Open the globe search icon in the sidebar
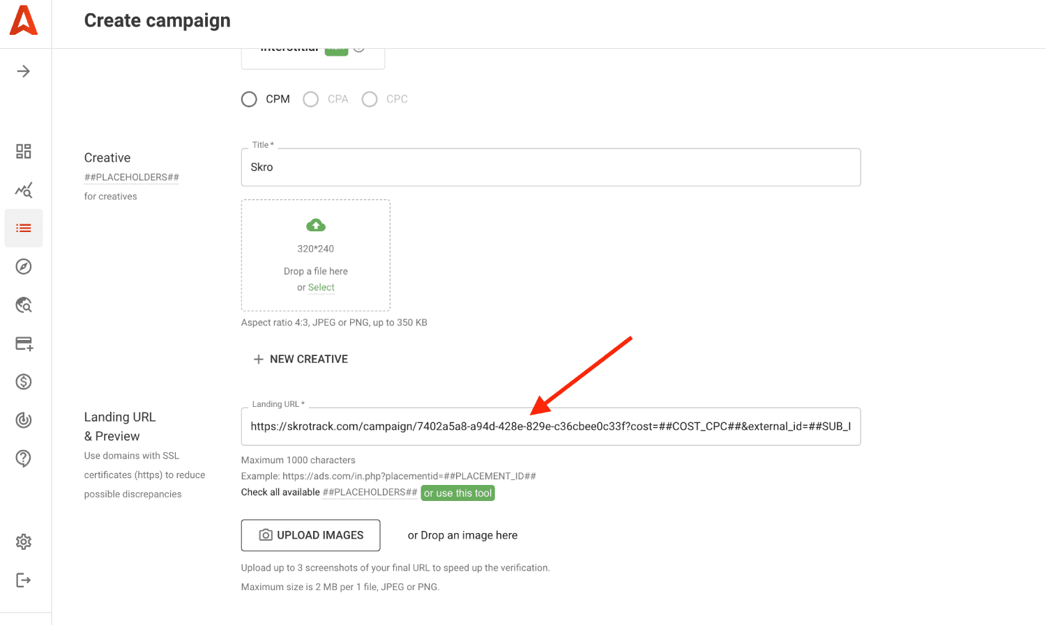 point(24,304)
